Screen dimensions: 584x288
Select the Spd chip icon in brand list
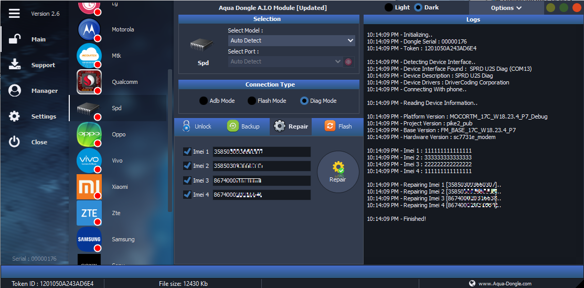point(88,109)
